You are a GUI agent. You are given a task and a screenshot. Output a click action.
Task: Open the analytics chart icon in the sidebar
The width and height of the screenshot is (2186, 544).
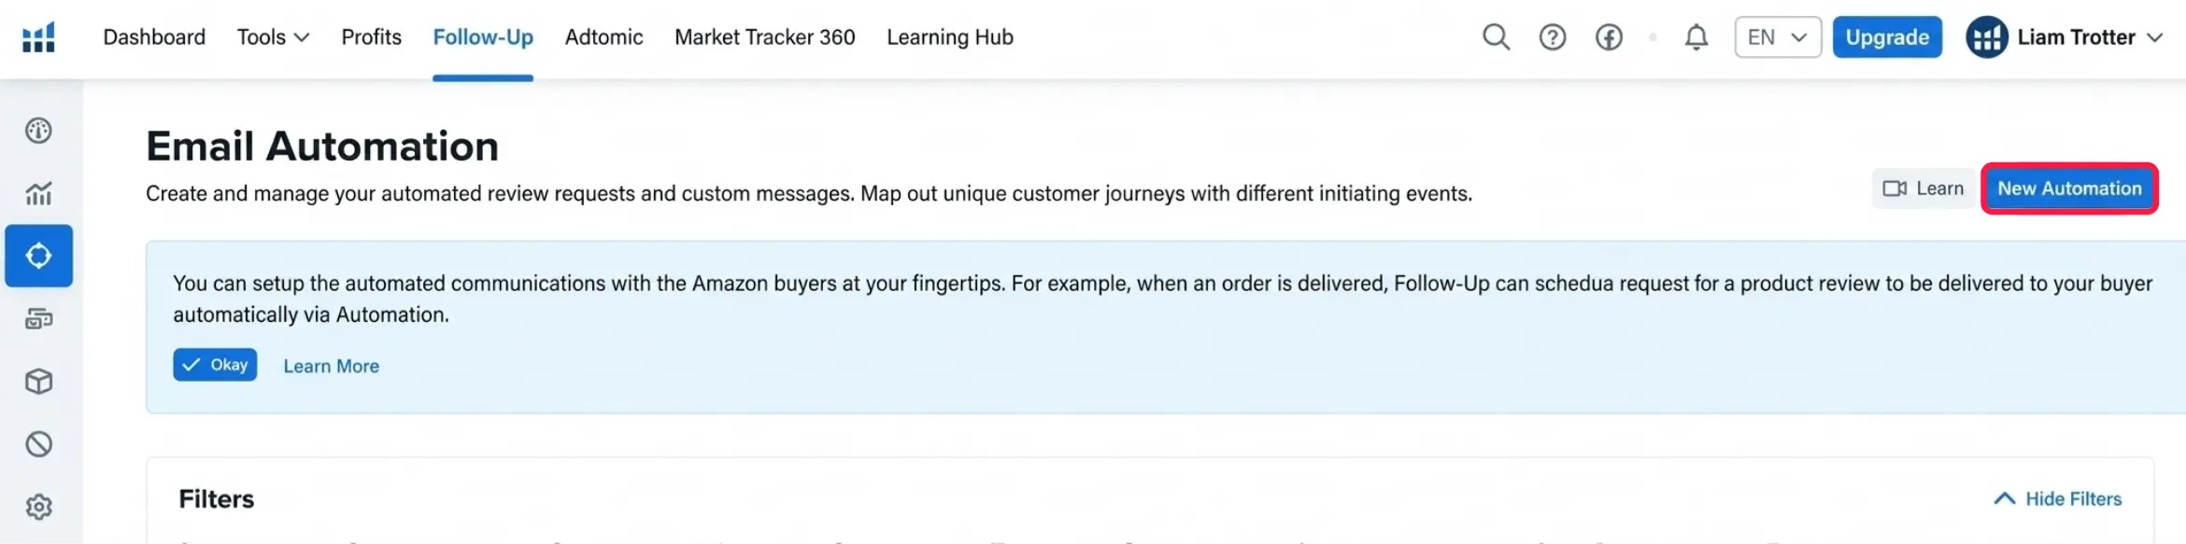click(x=38, y=193)
